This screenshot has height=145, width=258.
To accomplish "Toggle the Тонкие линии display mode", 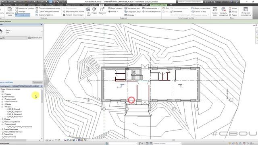I will (x=23, y=15).
